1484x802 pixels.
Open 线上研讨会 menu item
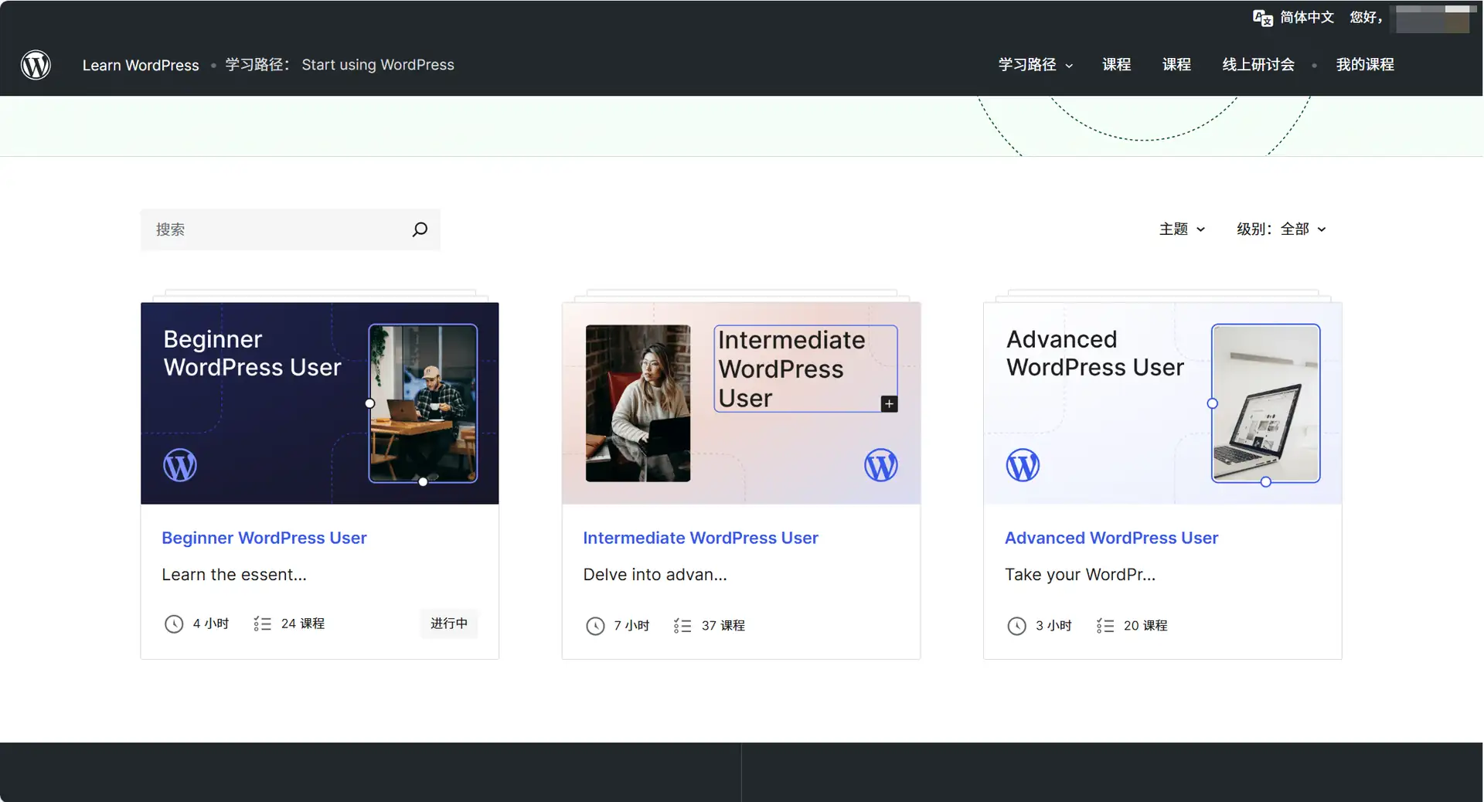click(x=1258, y=65)
